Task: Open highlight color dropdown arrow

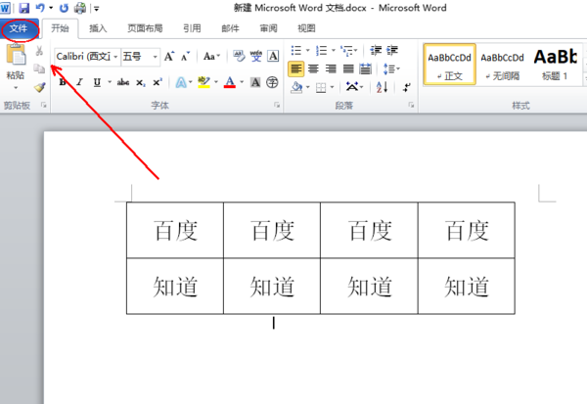Action: click(215, 82)
